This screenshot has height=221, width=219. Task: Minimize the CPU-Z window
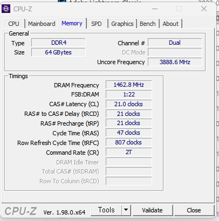155,9
